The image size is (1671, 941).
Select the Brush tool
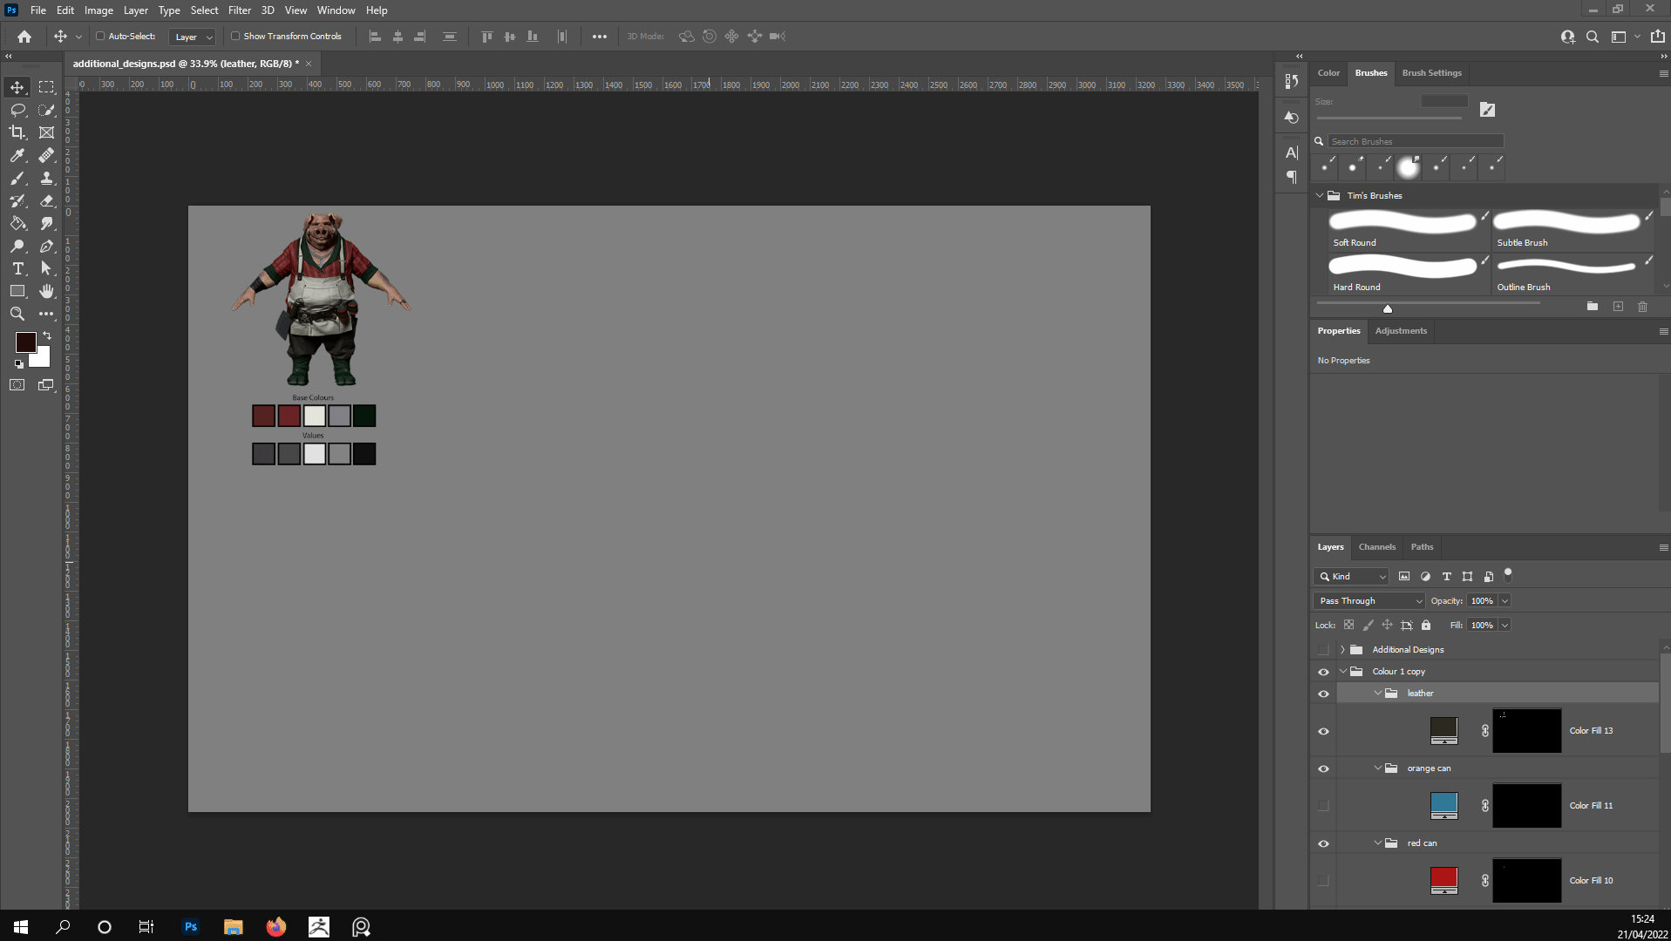[17, 178]
